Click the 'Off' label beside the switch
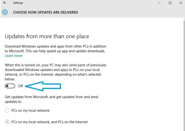The image size is (185, 131). pos(20,86)
